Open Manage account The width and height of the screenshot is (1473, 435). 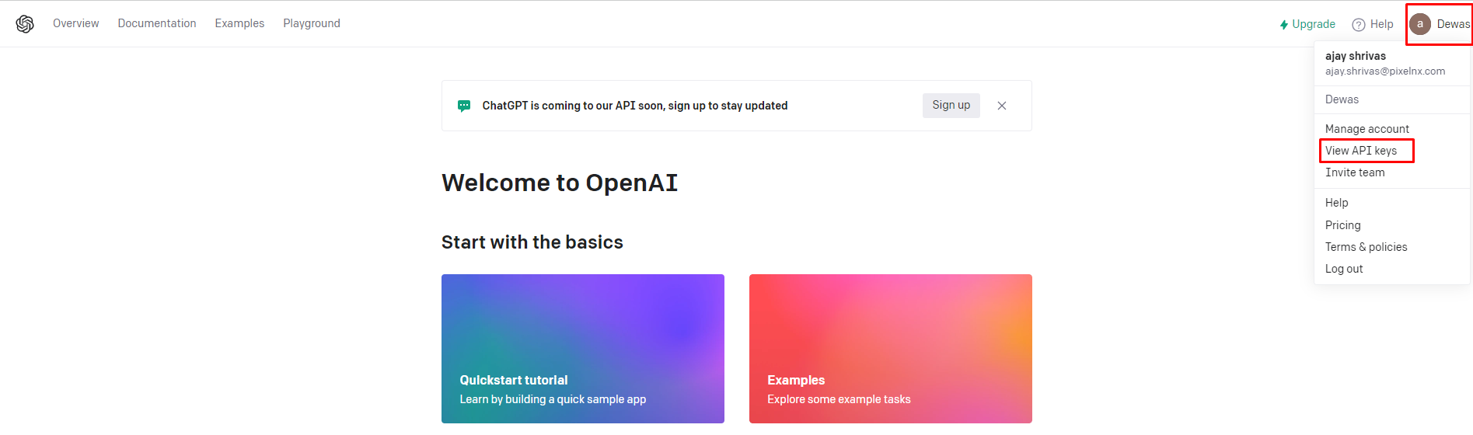click(x=1367, y=129)
